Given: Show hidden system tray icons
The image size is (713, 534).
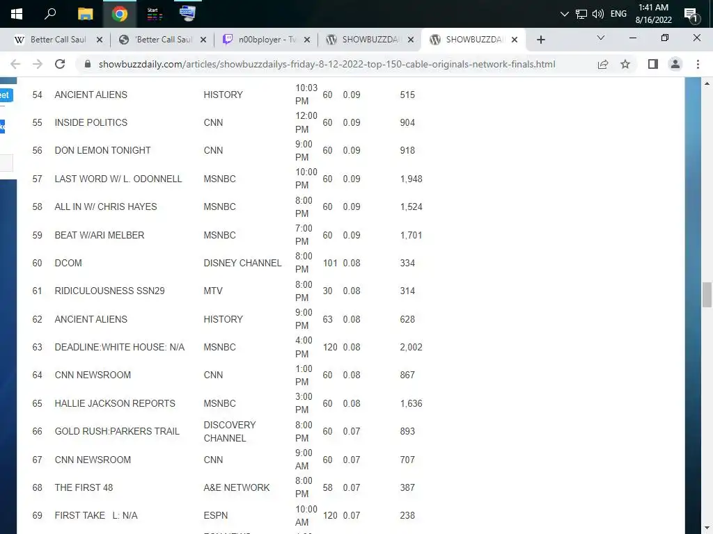Looking at the screenshot, I should (564, 14).
